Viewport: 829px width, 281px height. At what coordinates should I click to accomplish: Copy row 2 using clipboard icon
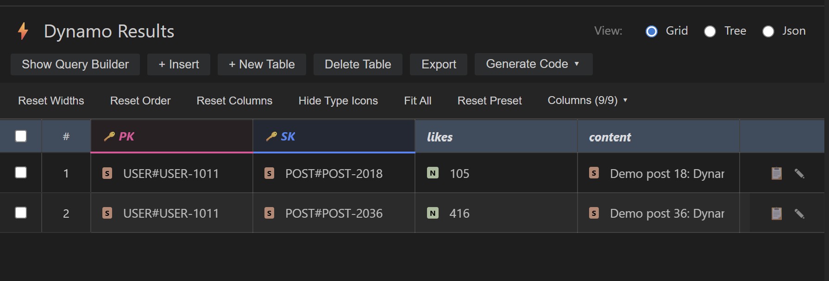pyautogui.click(x=777, y=214)
